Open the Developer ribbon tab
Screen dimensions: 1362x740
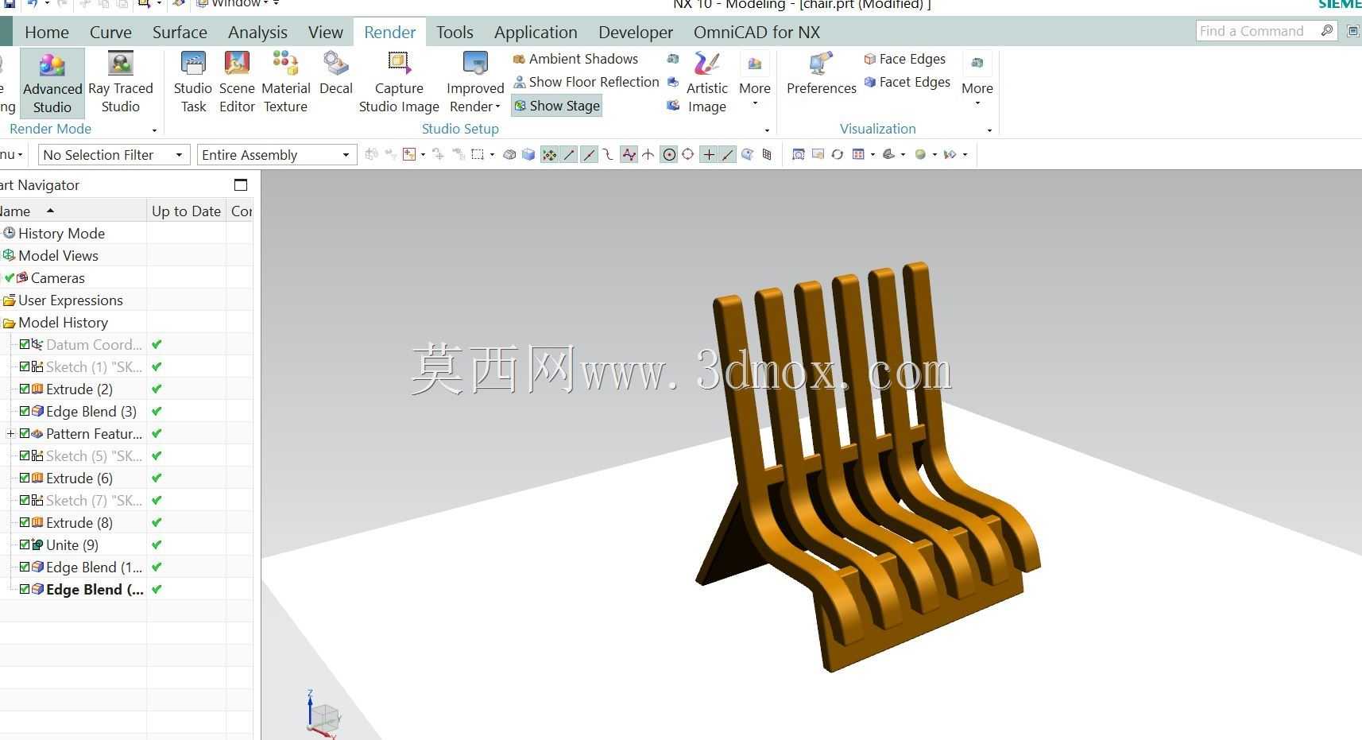(x=636, y=32)
